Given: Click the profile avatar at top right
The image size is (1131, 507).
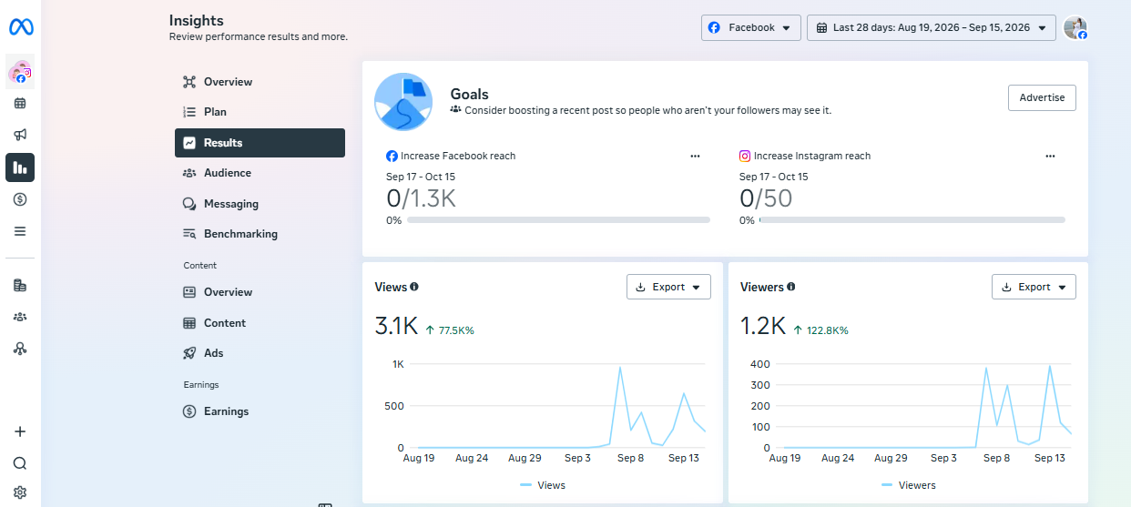Looking at the screenshot, I should pos(1075,27).
